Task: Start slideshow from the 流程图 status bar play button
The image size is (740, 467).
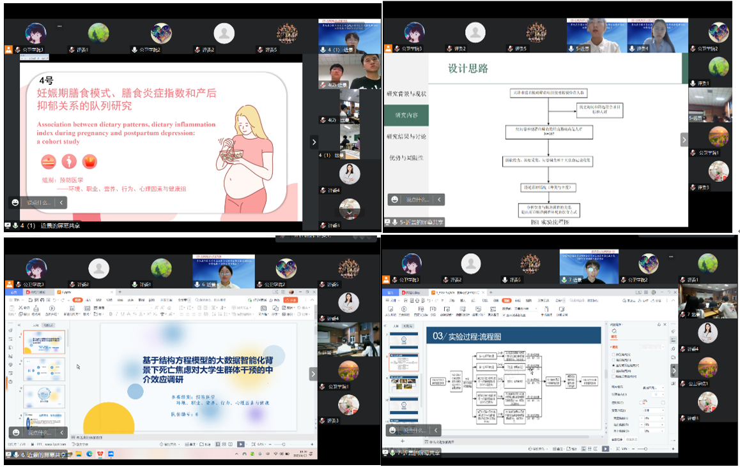Action: (x=606, y=449)
